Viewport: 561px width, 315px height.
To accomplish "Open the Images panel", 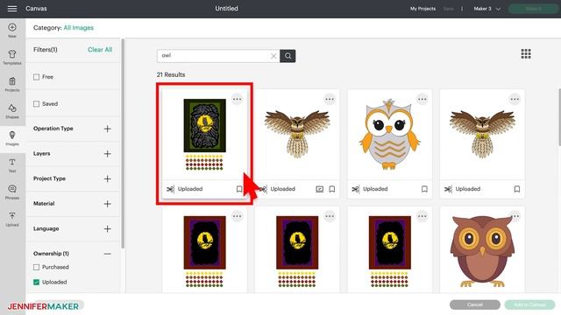I will (12, 138).
